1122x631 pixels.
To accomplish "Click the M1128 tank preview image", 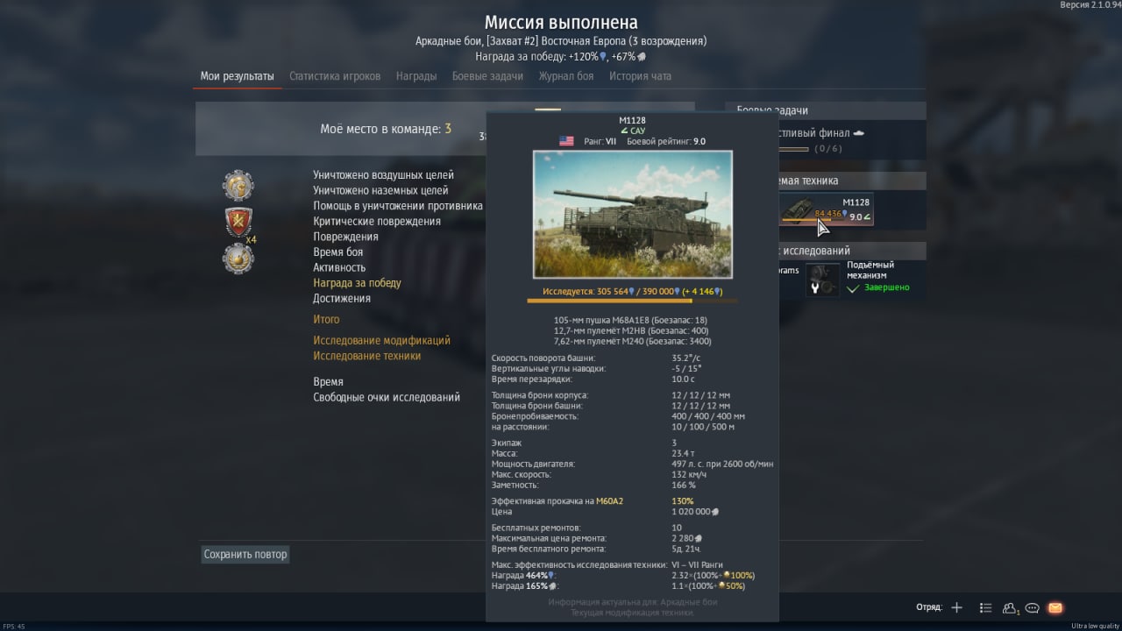I will (632, 215).
